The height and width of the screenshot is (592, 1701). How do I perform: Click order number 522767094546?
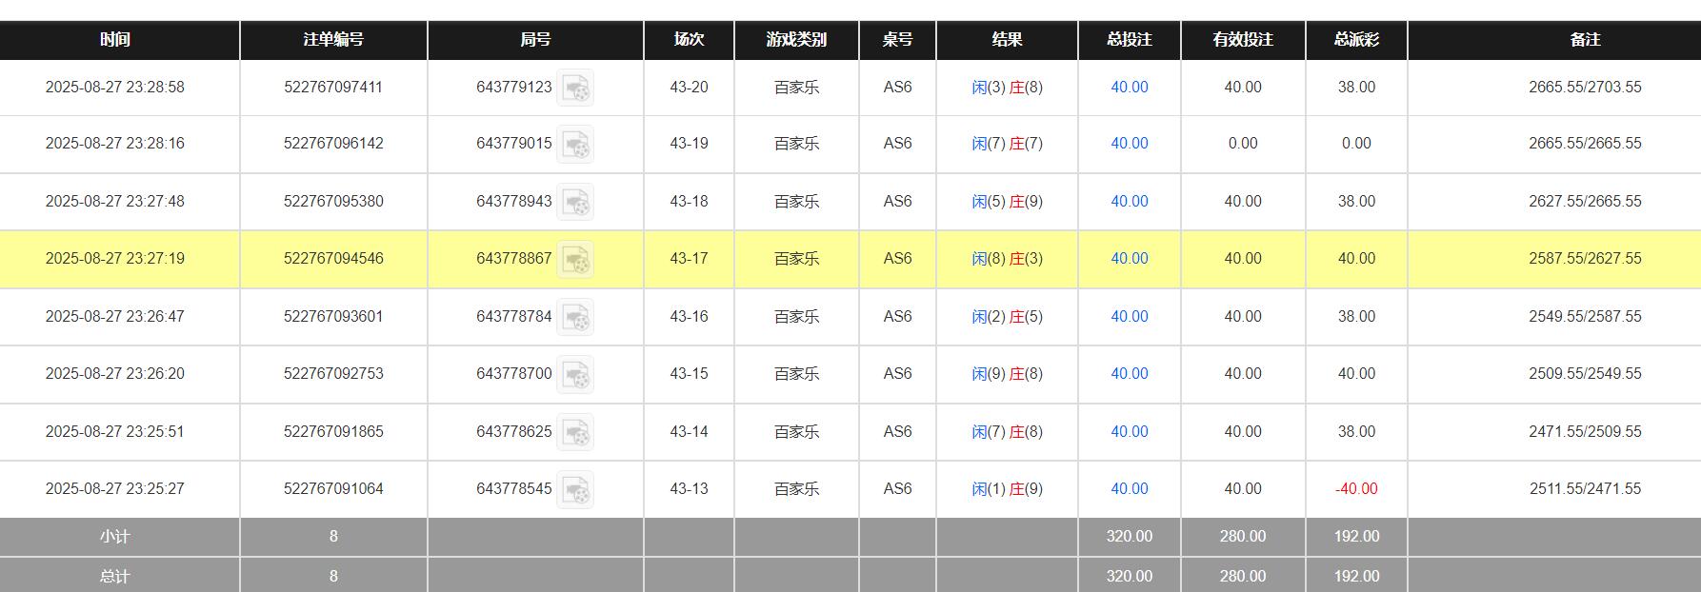point(333,259)
